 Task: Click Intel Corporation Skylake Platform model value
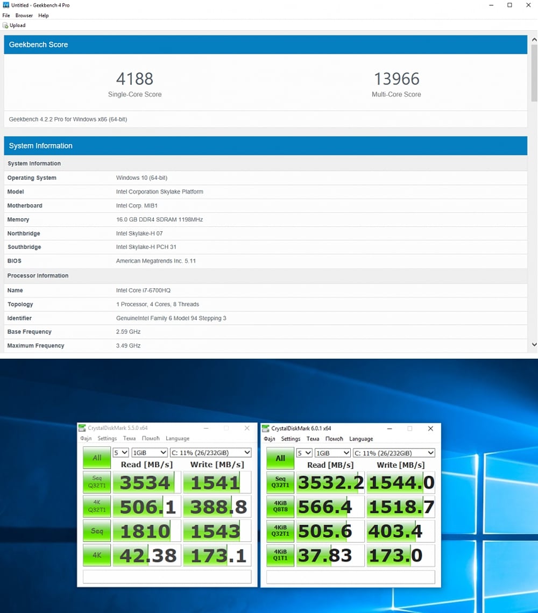tap(160, 192)
